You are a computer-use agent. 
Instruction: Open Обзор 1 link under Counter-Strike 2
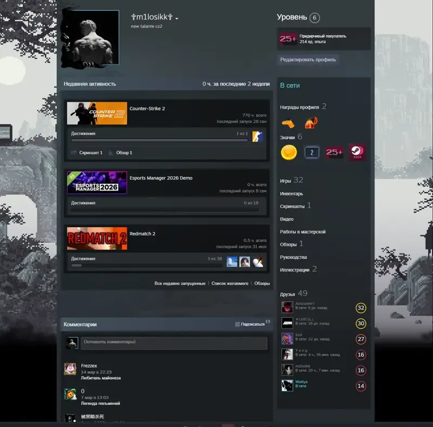pos(124,153)
